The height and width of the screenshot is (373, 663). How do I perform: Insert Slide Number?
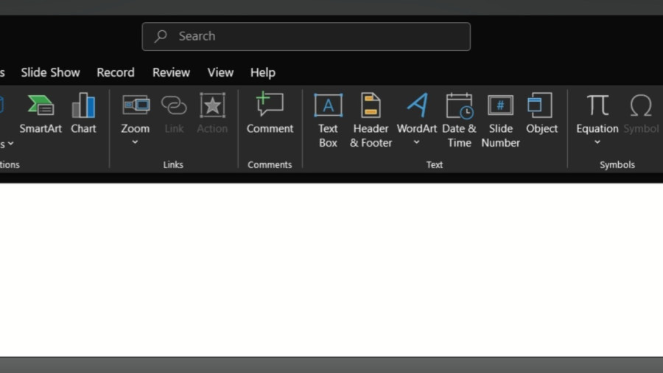[501, 121]
